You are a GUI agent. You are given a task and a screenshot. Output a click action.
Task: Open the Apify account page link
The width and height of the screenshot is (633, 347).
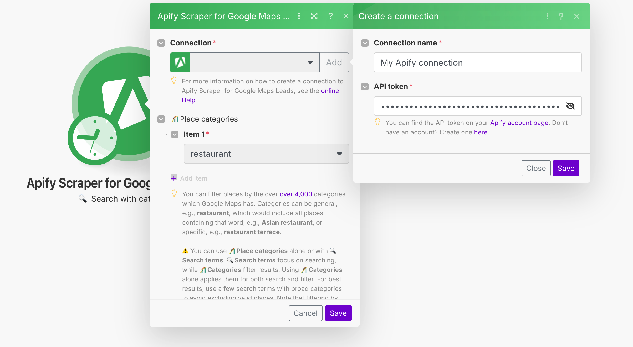519,123
